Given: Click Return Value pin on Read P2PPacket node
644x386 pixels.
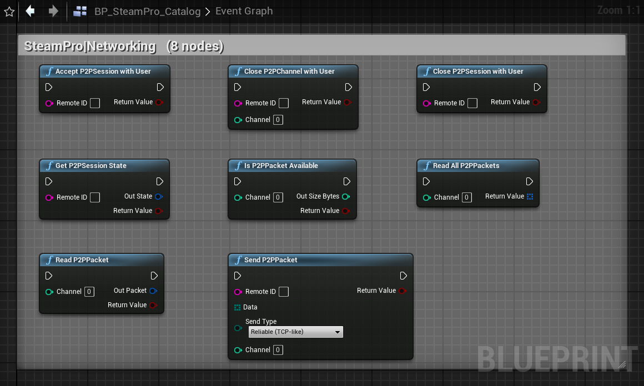Looking at the screenshot, I should [x=153, y=305].
